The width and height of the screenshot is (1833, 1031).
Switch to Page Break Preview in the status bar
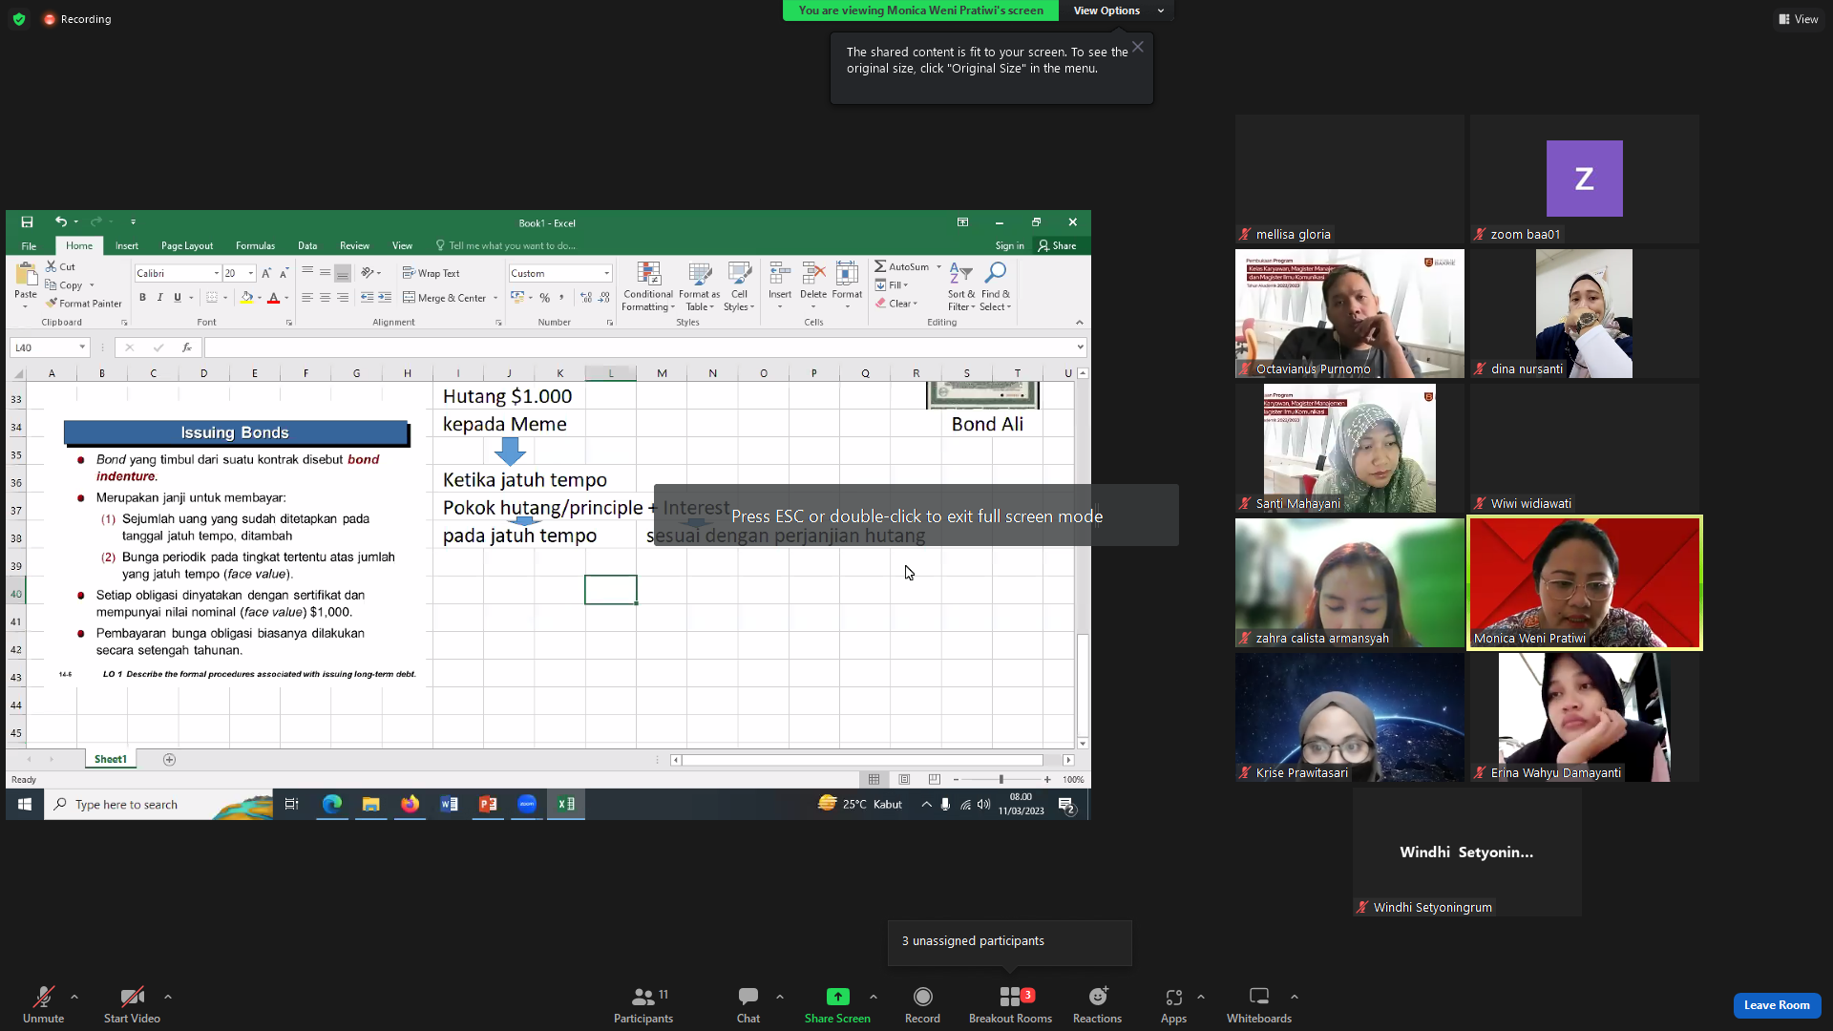click(934, 780)
